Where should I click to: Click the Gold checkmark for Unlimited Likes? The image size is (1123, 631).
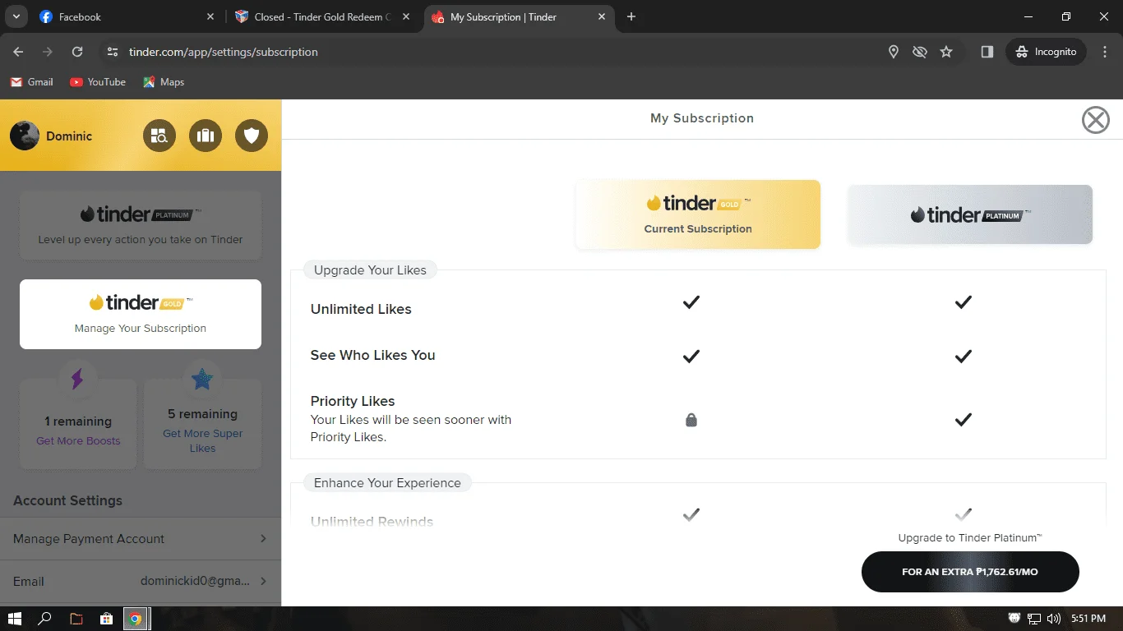(x=691, y=302)
